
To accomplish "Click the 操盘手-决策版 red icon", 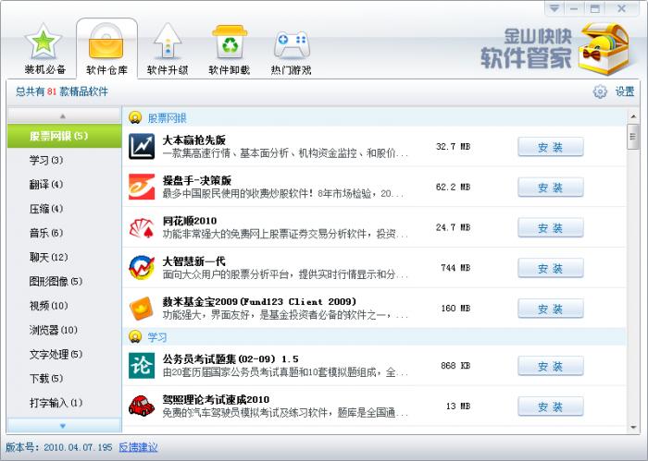I will coord(142,187).
